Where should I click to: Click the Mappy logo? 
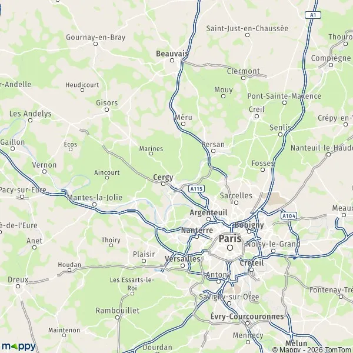(x=19, y=347)
